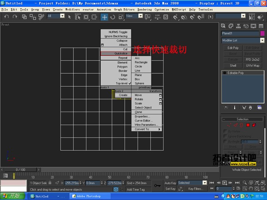Image resolution: width=267 pixels, height=200 pixels.
Task: Click the Mirror tool icon
Action: [252, 17]
